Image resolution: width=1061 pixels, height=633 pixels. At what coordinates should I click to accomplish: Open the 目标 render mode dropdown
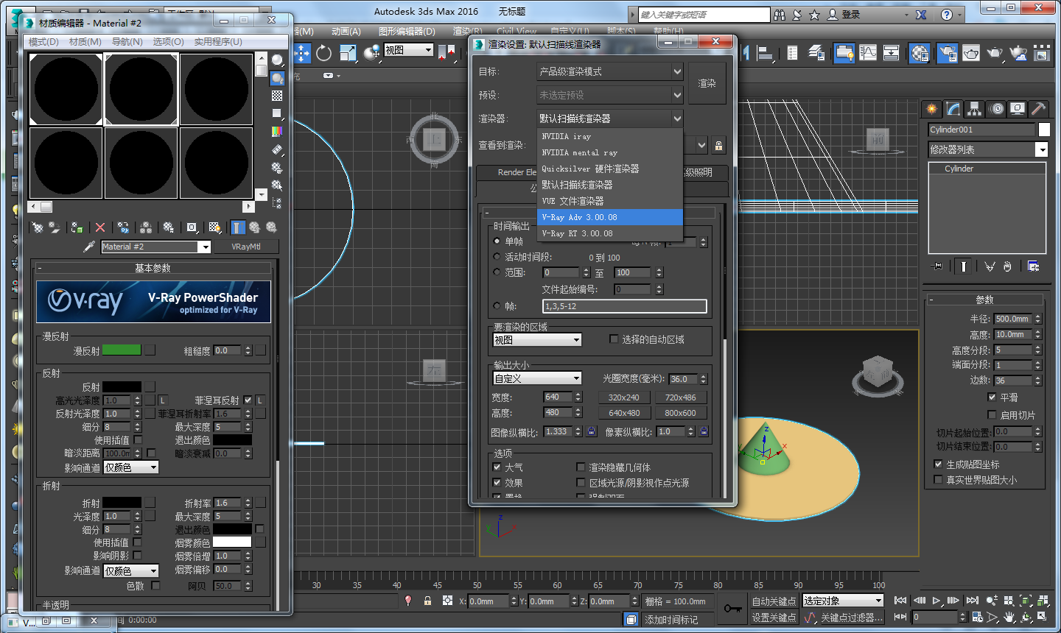610,71
